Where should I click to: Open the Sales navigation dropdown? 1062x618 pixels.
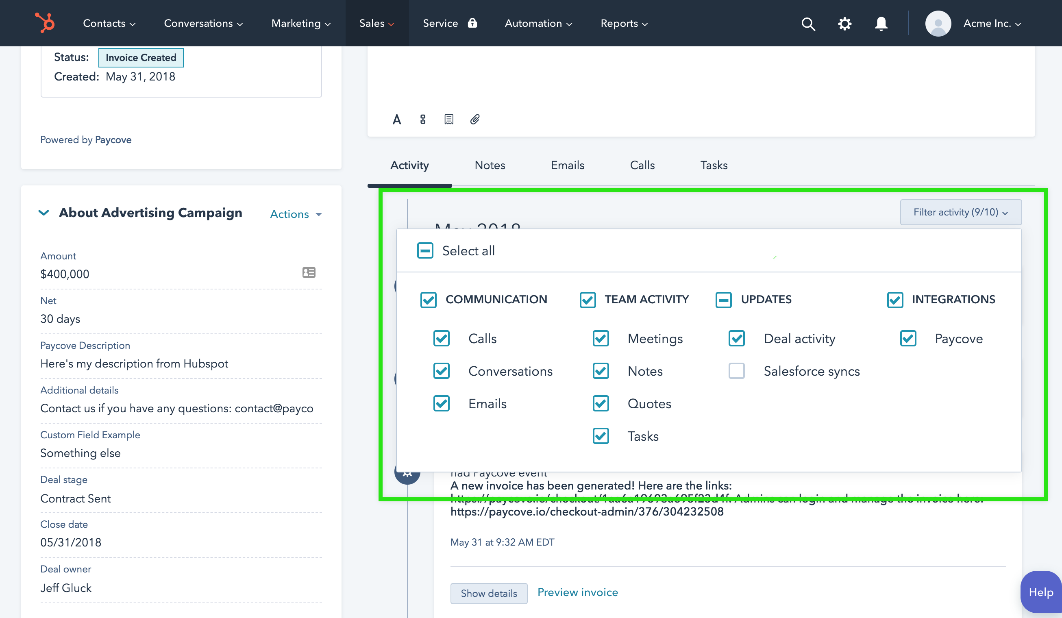point(377,24)
